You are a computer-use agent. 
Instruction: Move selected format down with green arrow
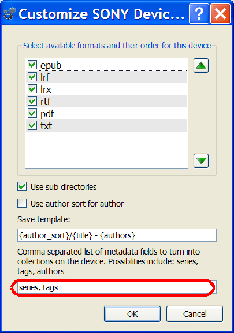pos(201,161)
